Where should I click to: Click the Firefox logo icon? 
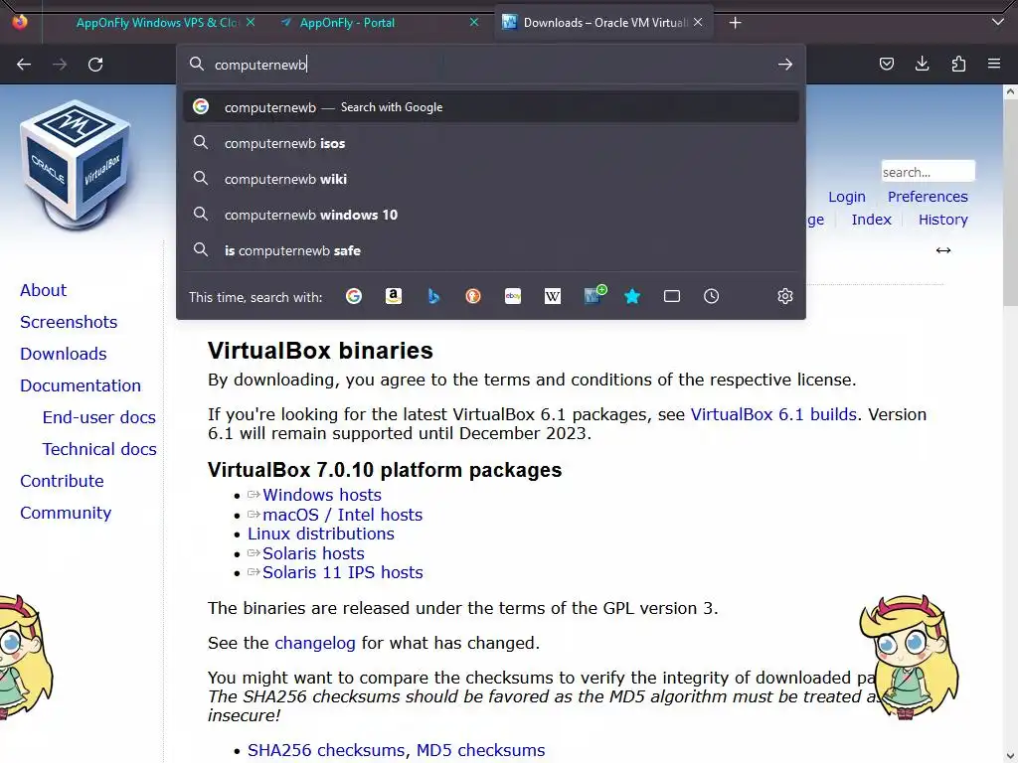[x=20, y=22]
